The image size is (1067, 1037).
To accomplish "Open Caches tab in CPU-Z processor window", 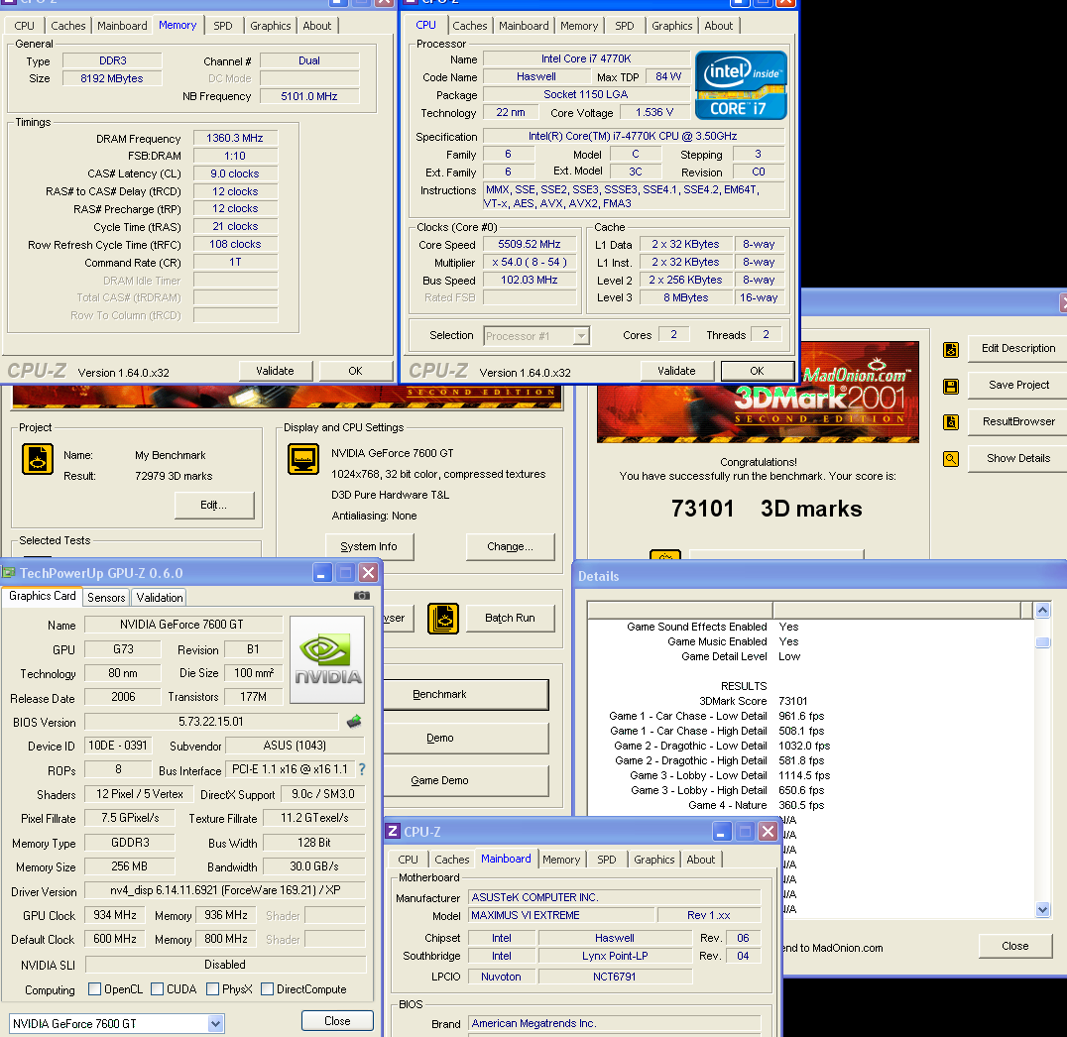I will point(469,26).
